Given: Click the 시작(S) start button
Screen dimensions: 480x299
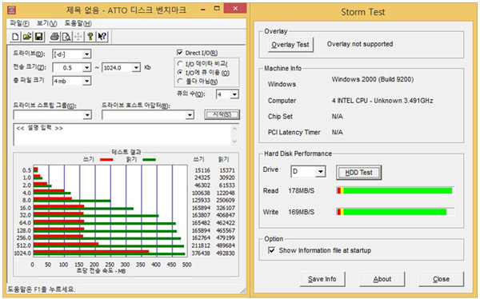Looking at the screenshot, I should click(x=222, y=114).
